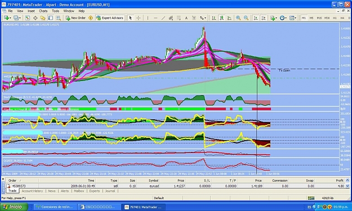
Task: Expand the Indicators dropdown arrow
Action: (276, 18)
